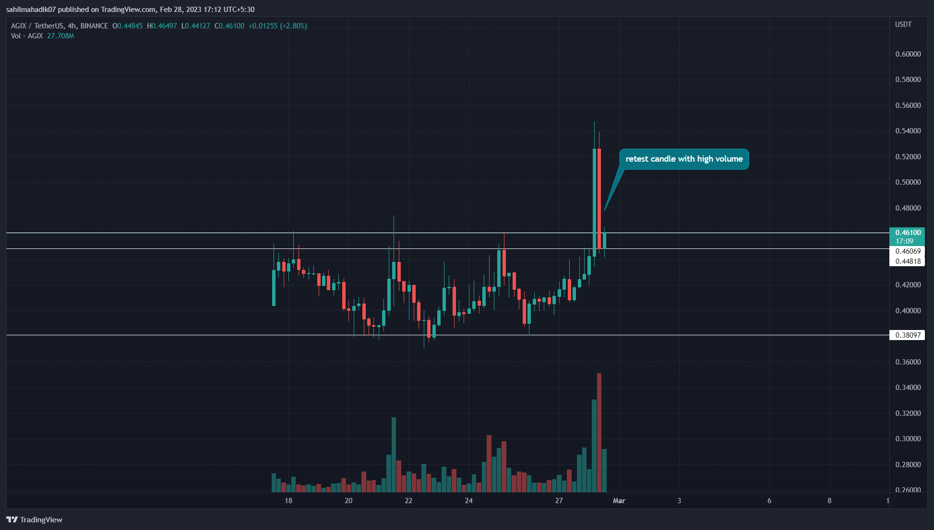Screen dimensions: 934x530
Task: Click the date label 22 on time axis
Action: pos(408,500)
